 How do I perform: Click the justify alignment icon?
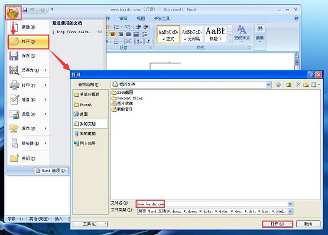128,34
